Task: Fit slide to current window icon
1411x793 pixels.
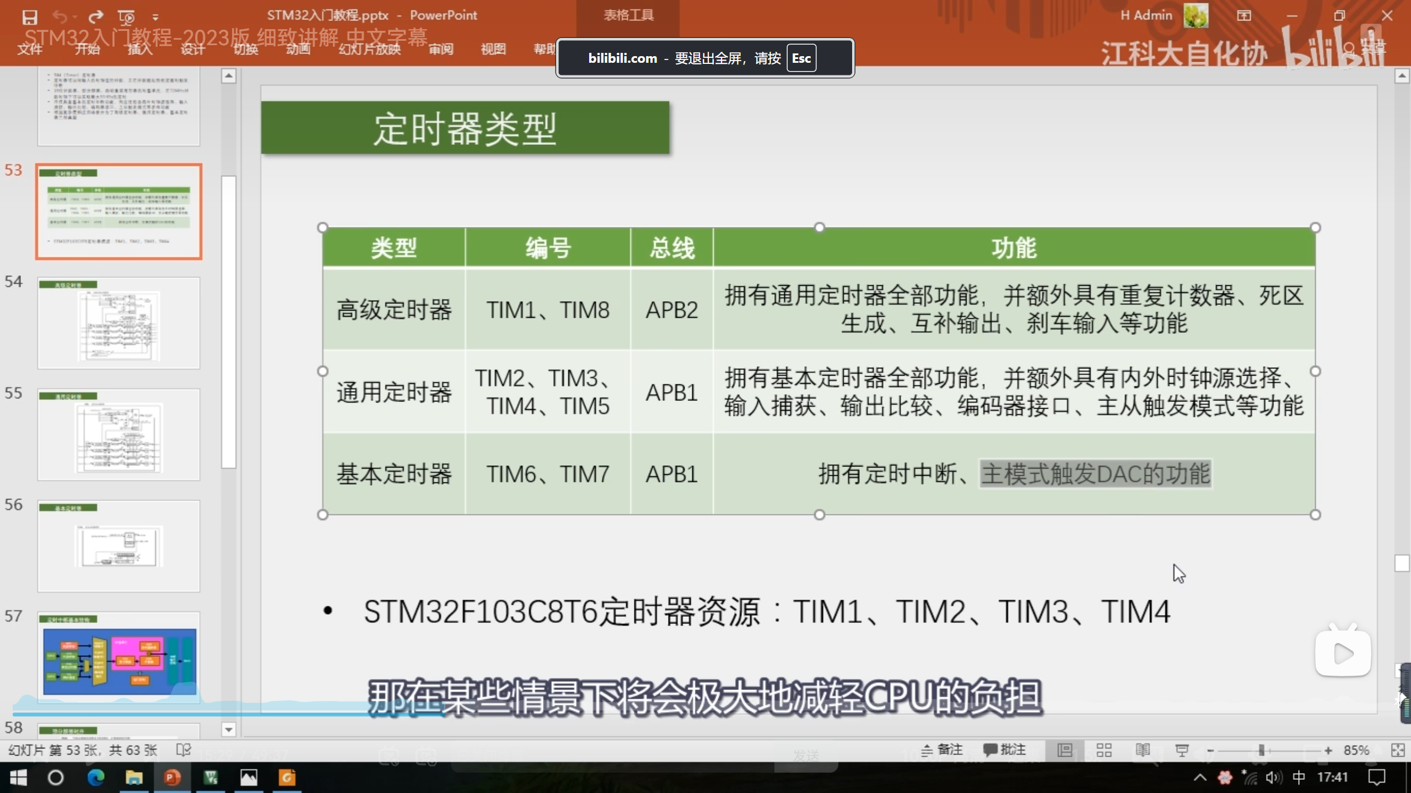Action: 1398,750
